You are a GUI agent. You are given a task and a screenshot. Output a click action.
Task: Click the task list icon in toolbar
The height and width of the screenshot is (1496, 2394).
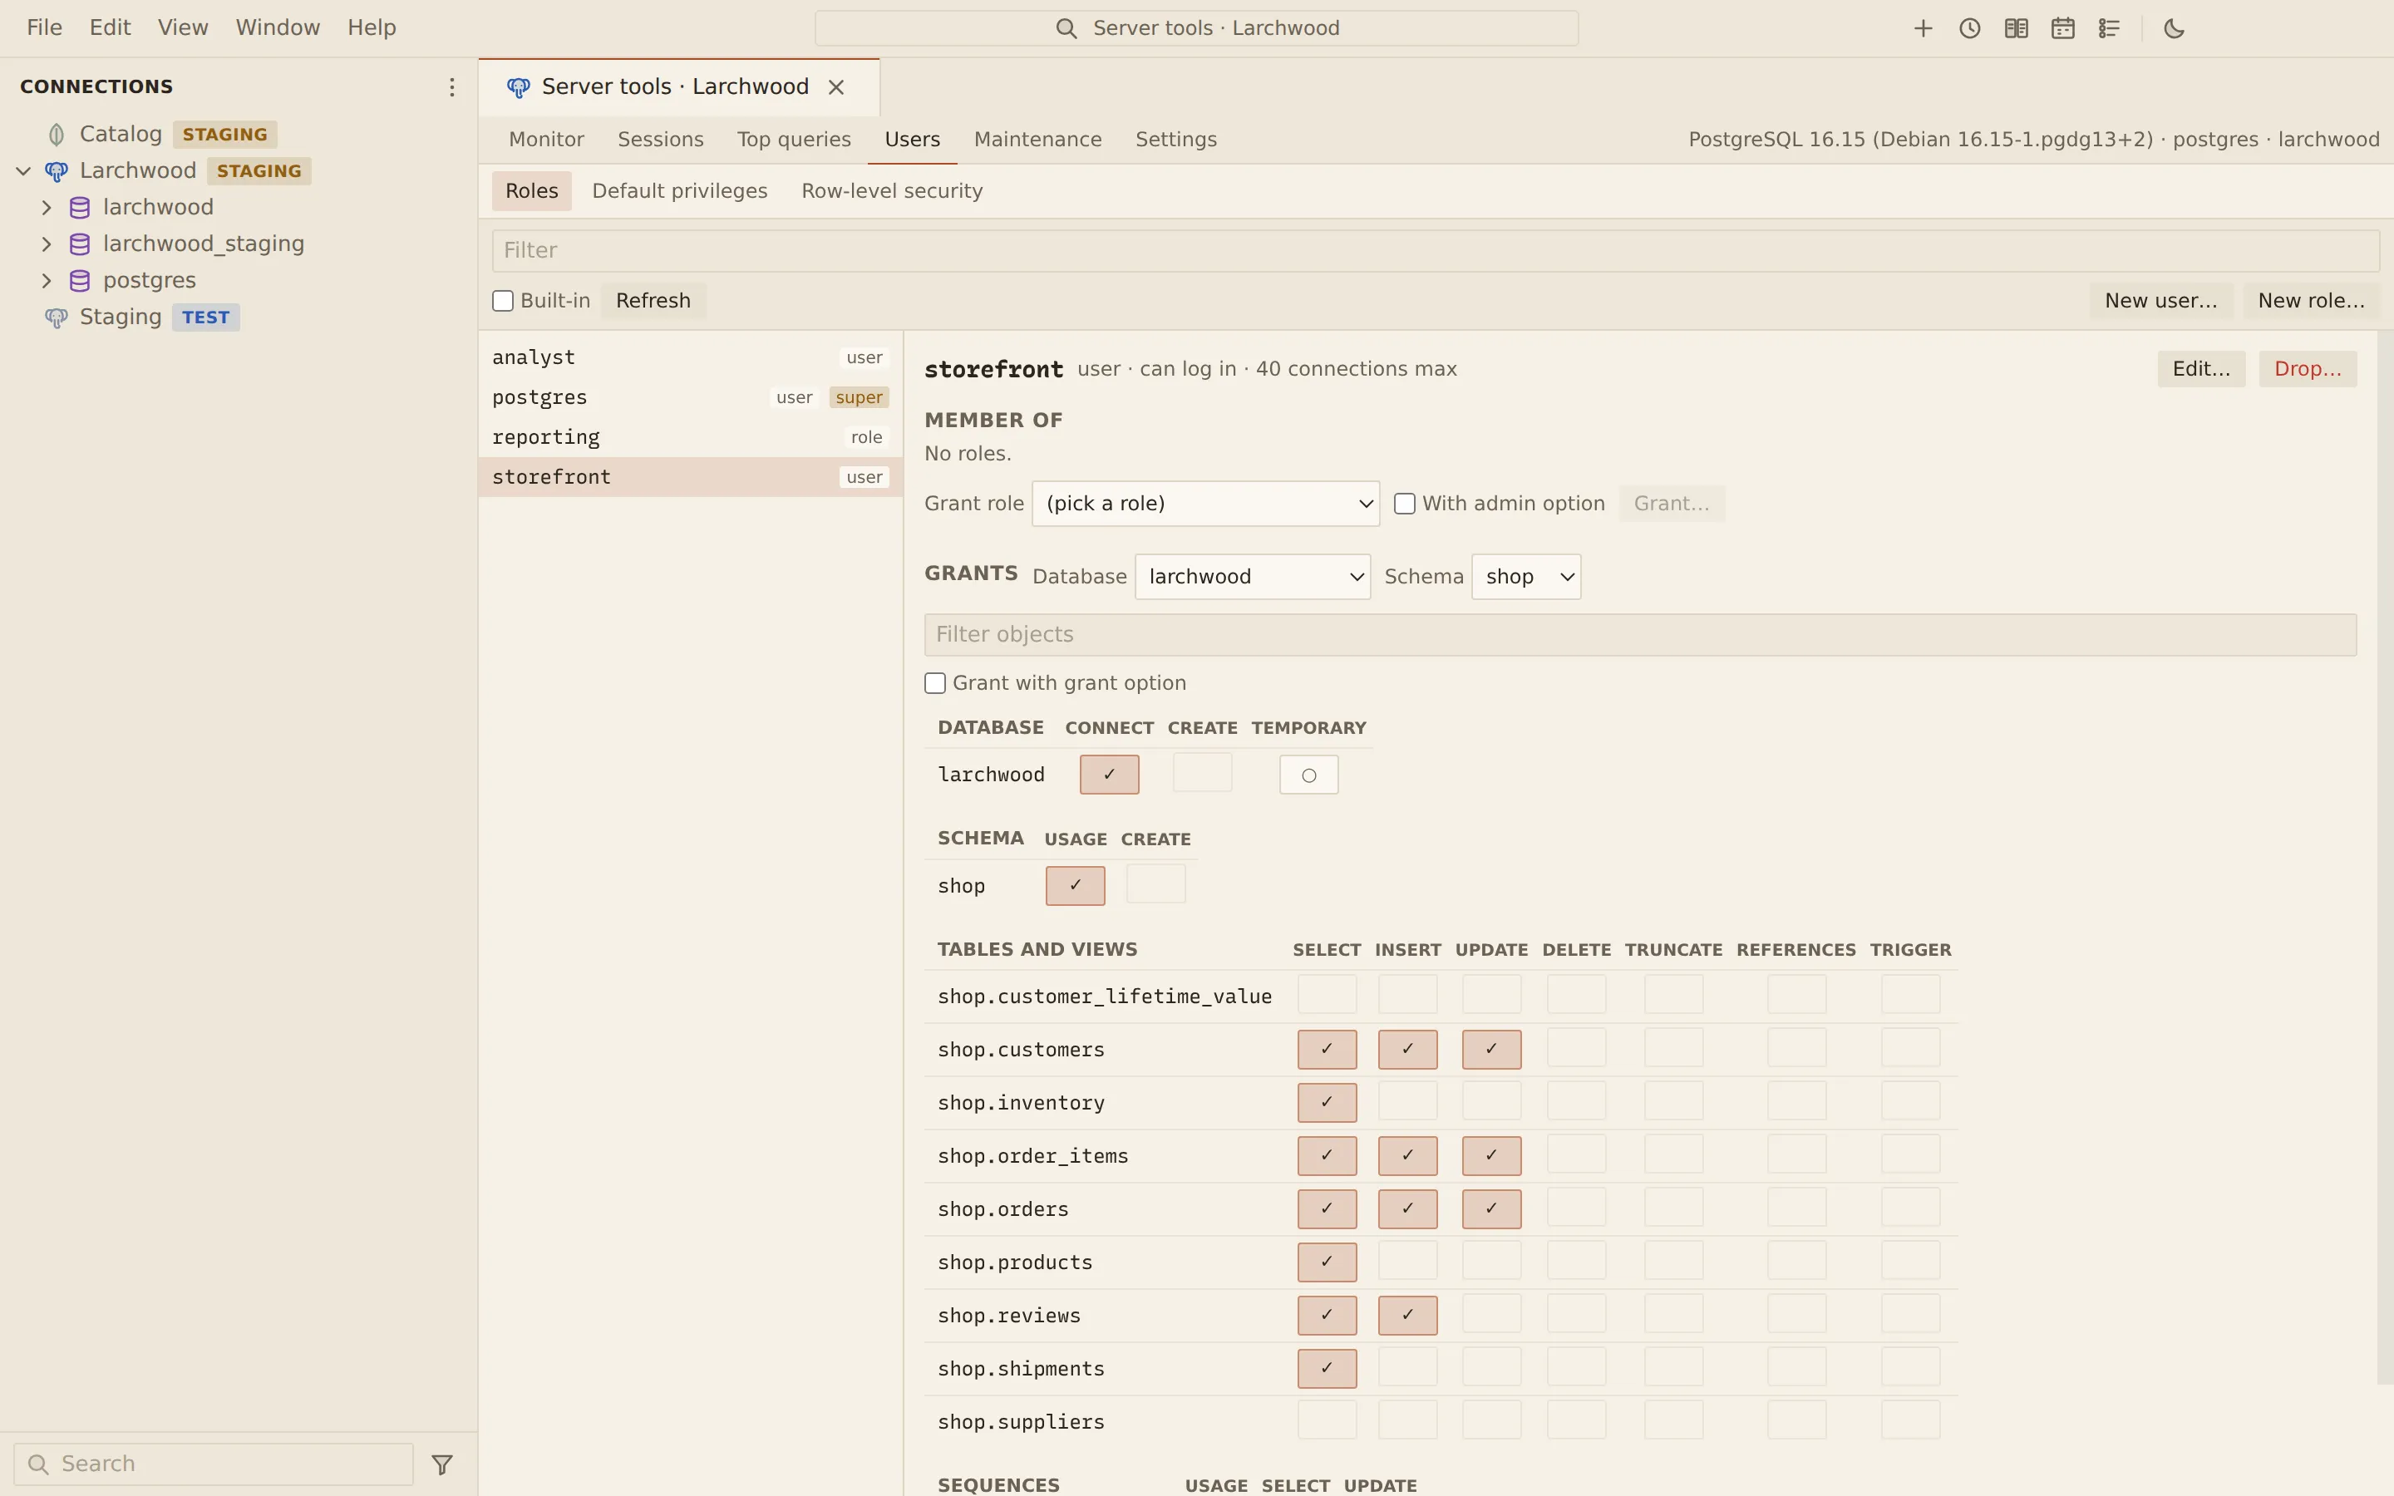pyautogui.click(x=2108, y=29)
